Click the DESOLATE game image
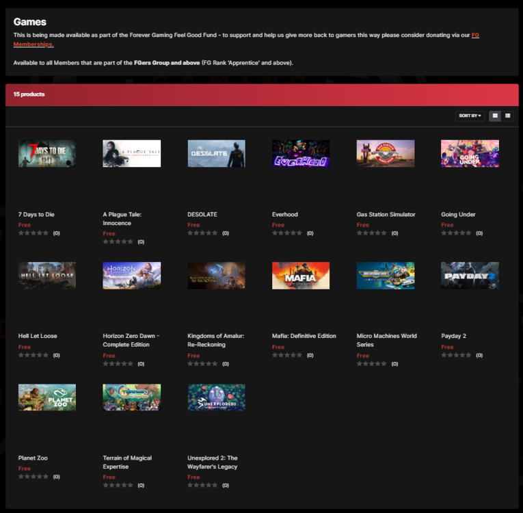523x513 pixels. pyautogui.click(x=217, y=153)
